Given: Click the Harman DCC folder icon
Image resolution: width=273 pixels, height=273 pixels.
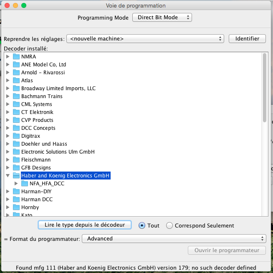Looking at the screenshot, I should pos(16,199).
